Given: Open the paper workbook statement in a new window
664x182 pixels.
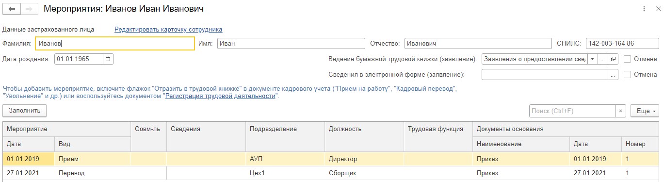Looking at the screenshot, I should click(x=613, y=59).
